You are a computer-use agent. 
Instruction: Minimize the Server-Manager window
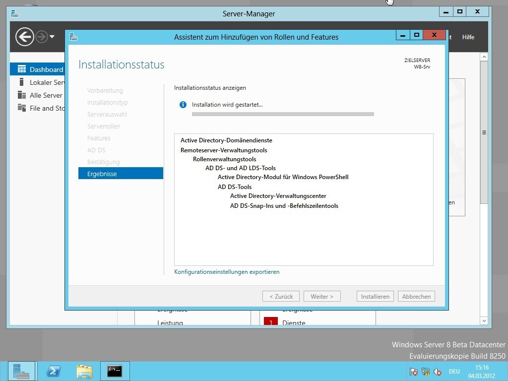coord(446,12)
